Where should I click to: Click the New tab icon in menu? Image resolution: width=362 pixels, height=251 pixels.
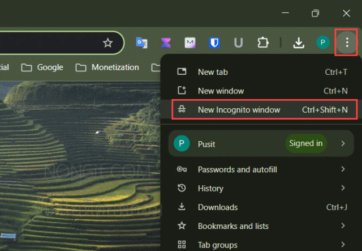(x=182, y=72)
